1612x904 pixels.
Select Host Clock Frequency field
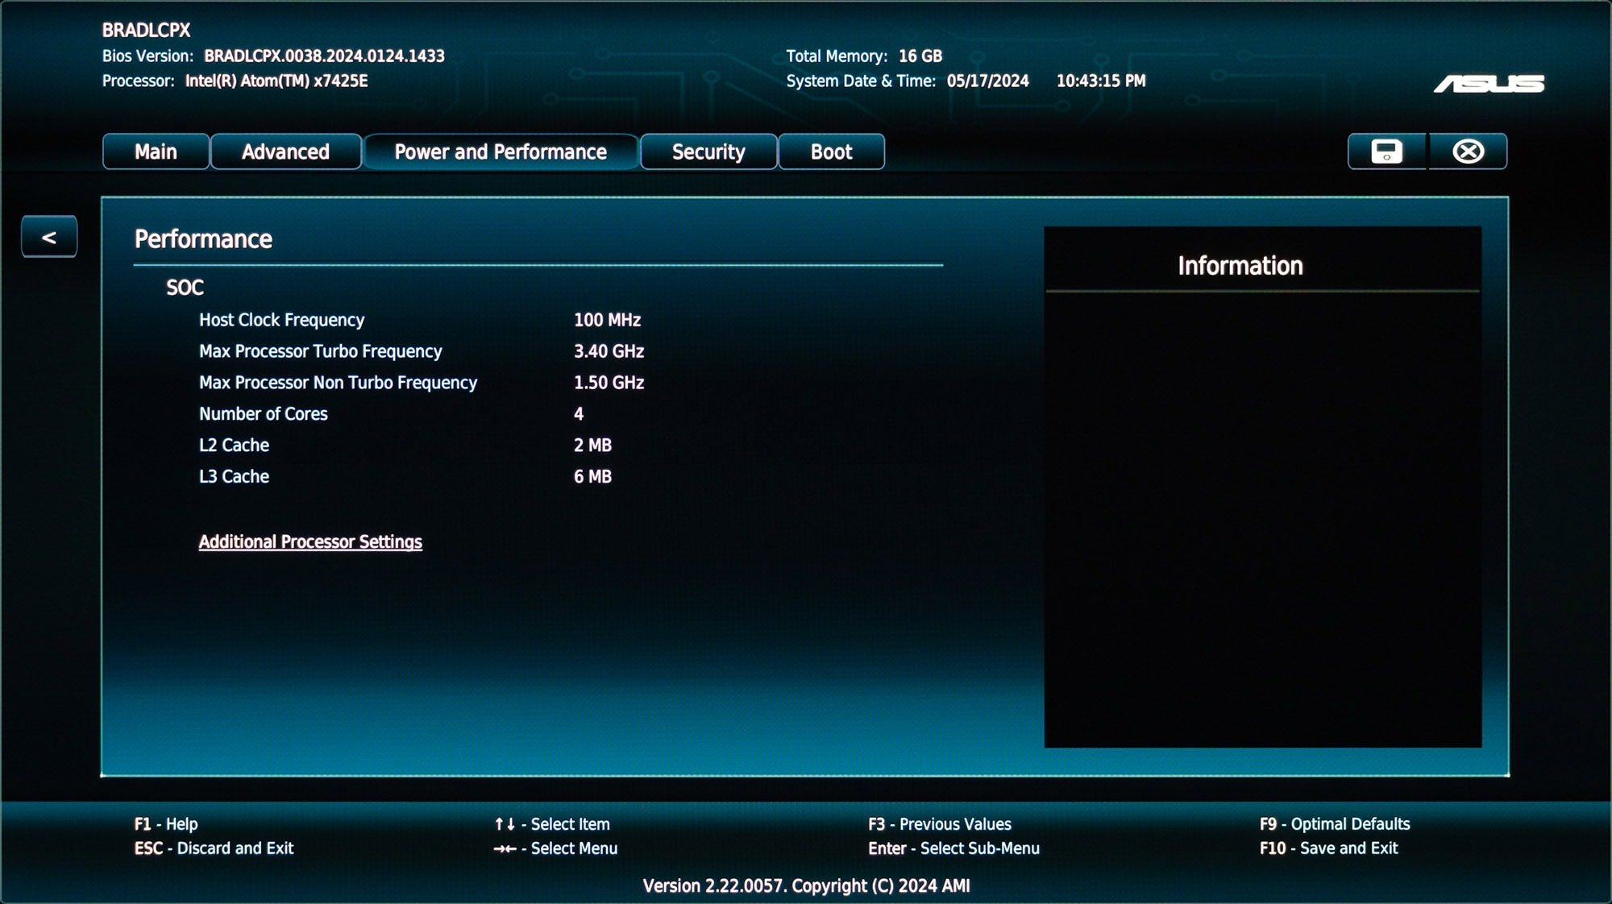point(281,320)
